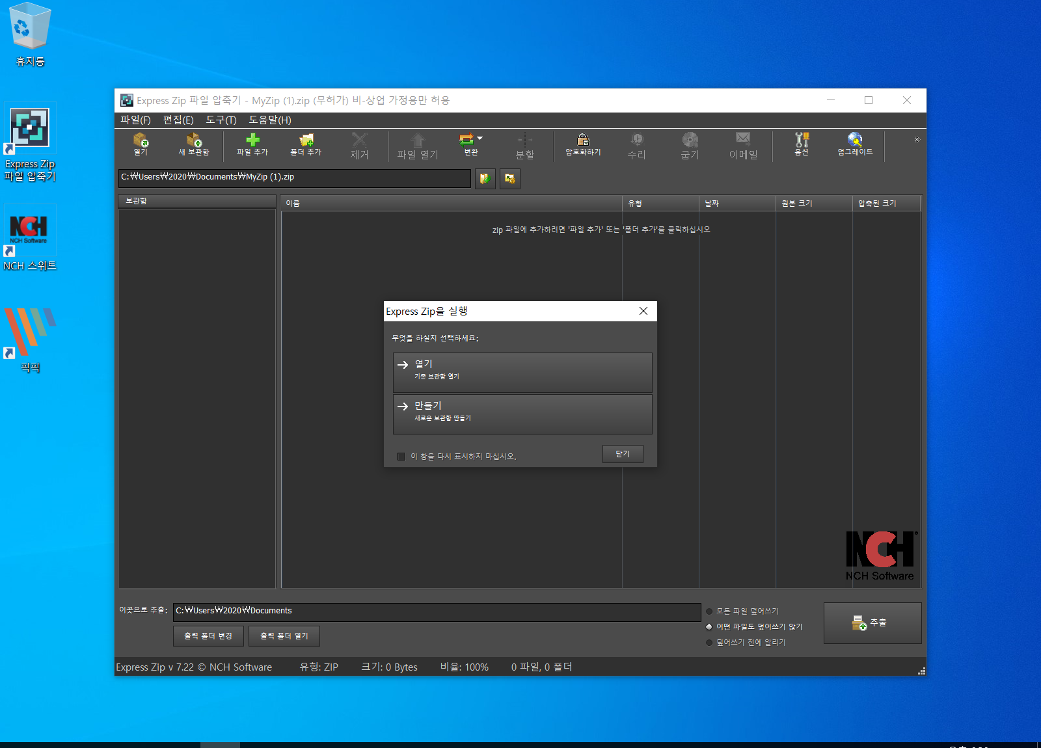Open the dropdown arrow next to 변환

[480, 139]
